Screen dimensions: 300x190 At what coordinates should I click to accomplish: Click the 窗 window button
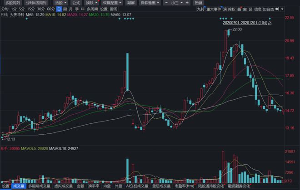[245, 9]
